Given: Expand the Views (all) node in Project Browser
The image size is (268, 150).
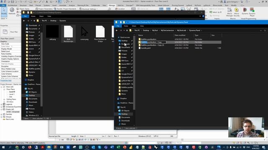Looking at the screenshot, I should (x=1, y=87).
